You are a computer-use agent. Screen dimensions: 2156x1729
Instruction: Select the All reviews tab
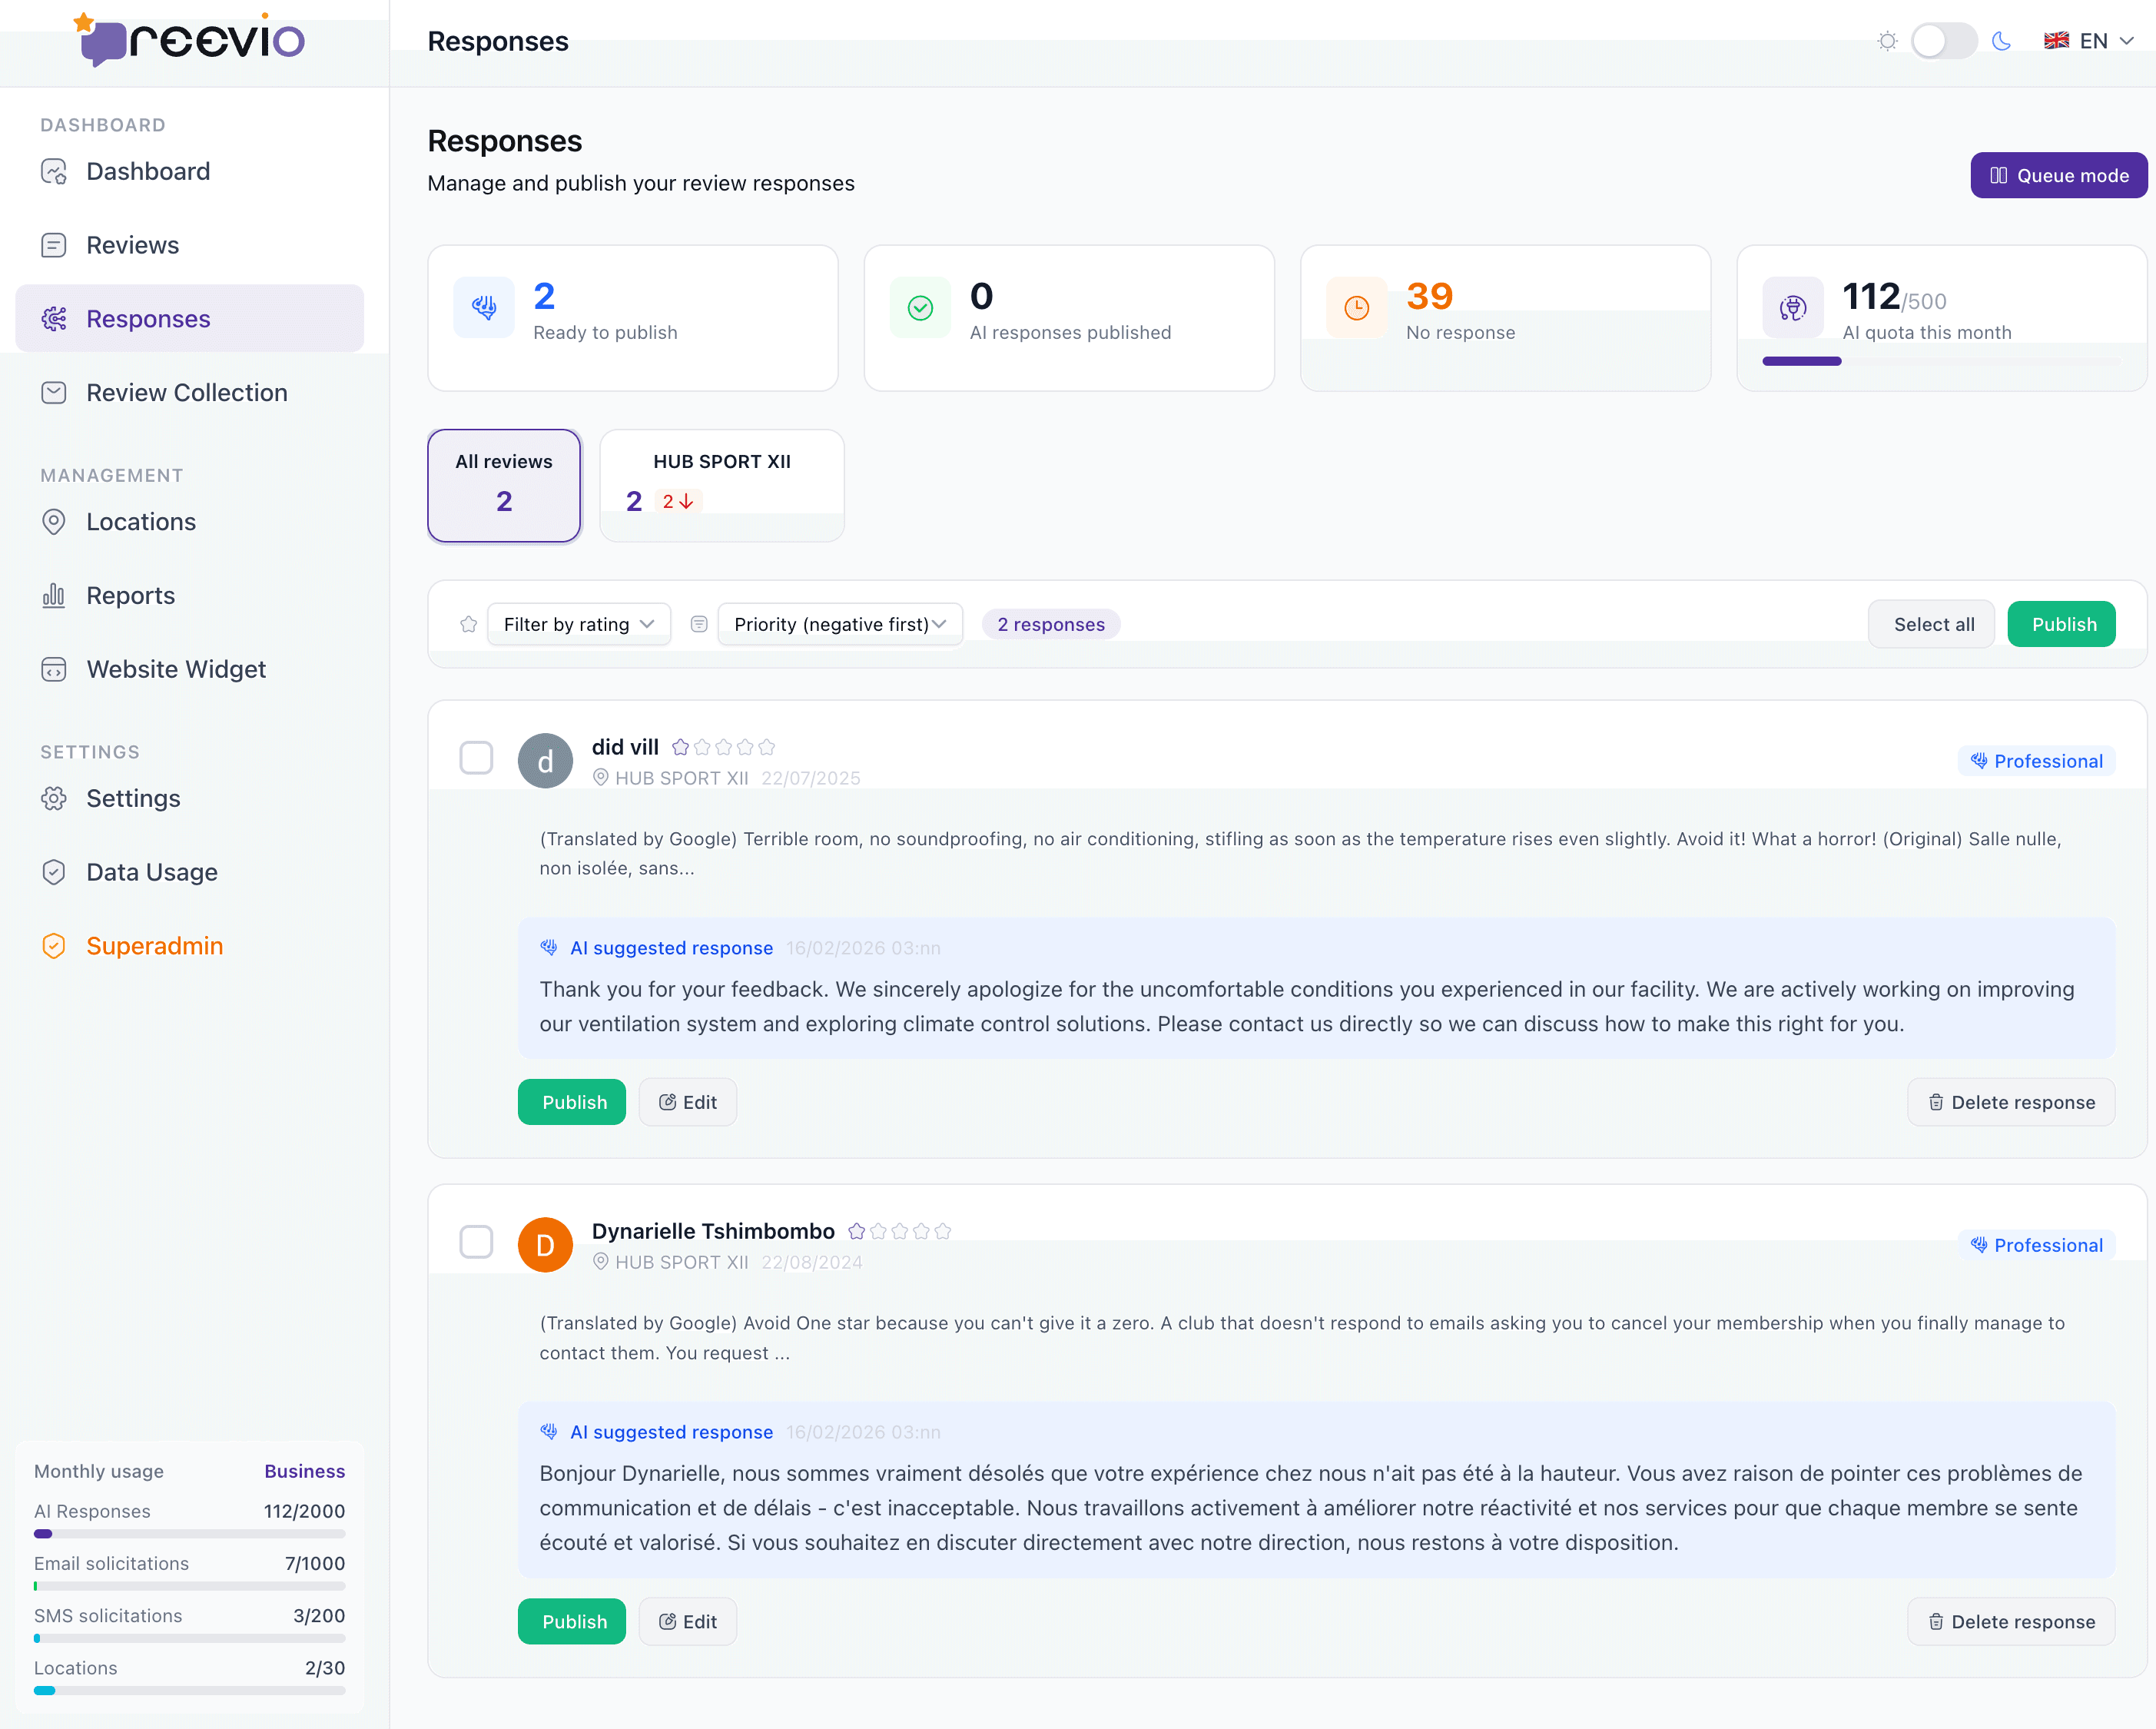click(x=504, y=485)
